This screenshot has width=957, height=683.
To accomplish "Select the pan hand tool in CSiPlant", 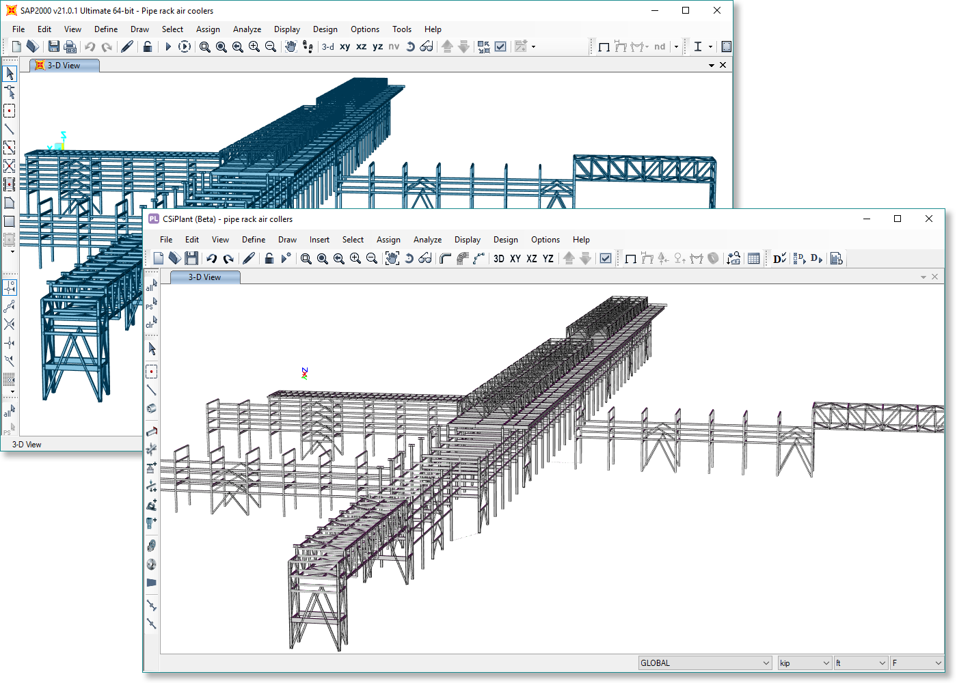I will click(392, 258).
